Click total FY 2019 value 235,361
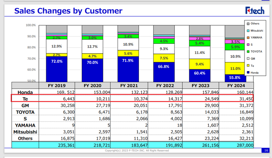Image resolution: width=272 pixels, height=158 pixels. [66, 145]
